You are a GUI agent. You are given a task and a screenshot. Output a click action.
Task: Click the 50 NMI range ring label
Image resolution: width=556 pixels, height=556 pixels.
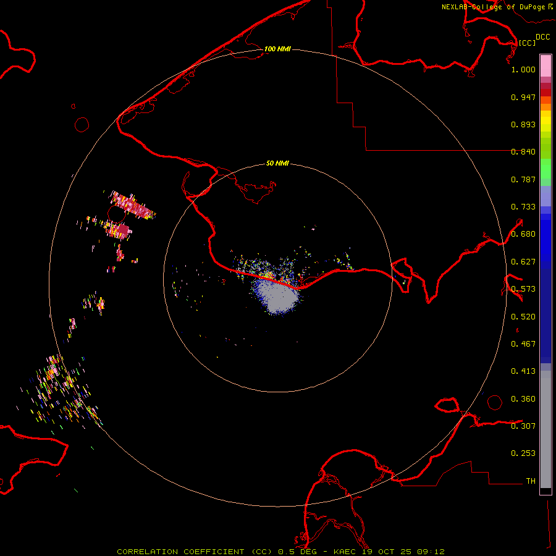click(x=277, y=164)
